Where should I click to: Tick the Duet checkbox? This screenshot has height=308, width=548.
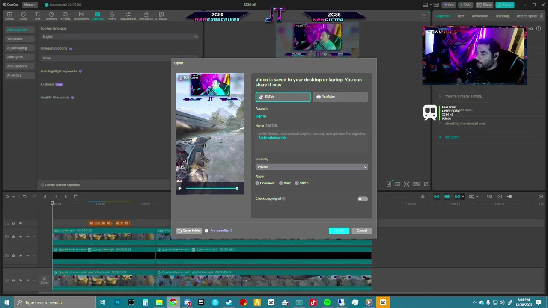[x=281, y=183]
